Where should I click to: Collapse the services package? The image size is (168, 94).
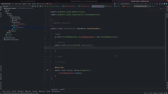point(11,26)
